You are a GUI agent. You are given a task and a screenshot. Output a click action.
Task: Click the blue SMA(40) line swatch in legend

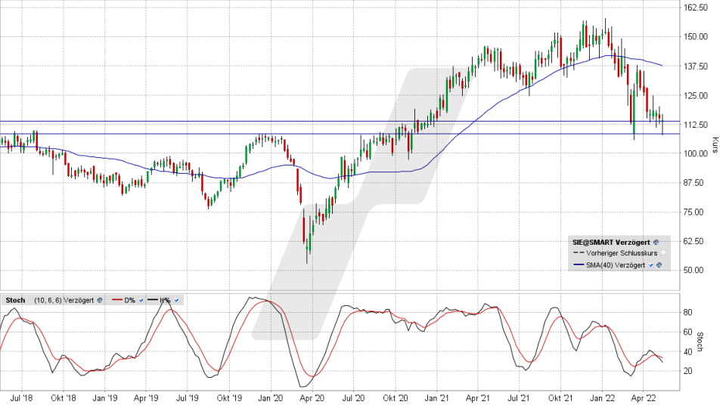579,264
